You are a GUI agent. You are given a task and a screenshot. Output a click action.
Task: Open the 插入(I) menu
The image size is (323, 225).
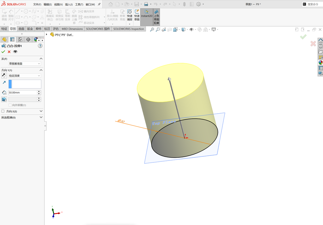click(69, 4)
